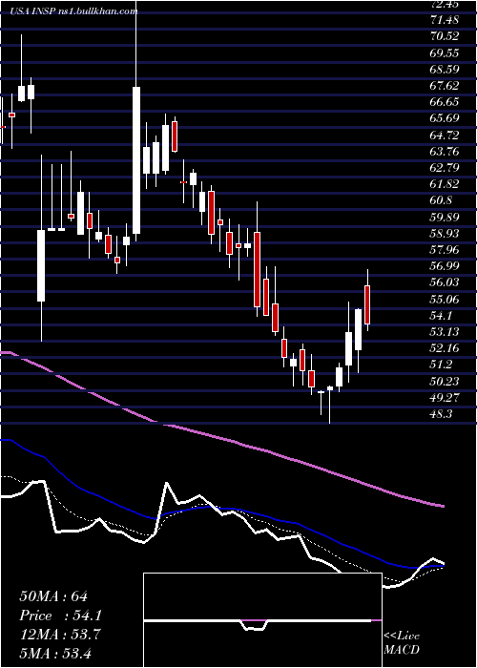Viewport: 477px width, 668px height.
Task: Click the 62.79 price axis label
Action: coord(445,167)
